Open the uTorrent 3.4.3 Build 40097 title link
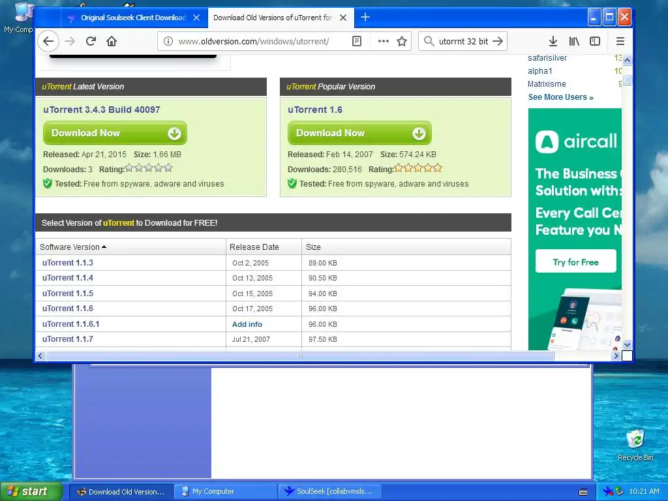Image resolution: width=668 pixels, height=501 pixels. pyautogui.click(x=101, y=110)
